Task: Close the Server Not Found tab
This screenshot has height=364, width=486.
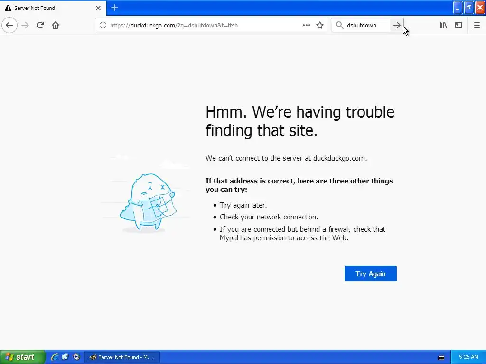Action: (98, 8)
